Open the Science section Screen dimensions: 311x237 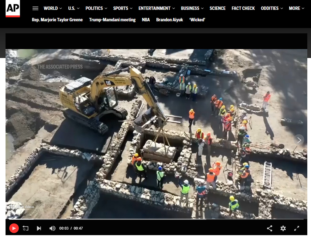(217, 8)
